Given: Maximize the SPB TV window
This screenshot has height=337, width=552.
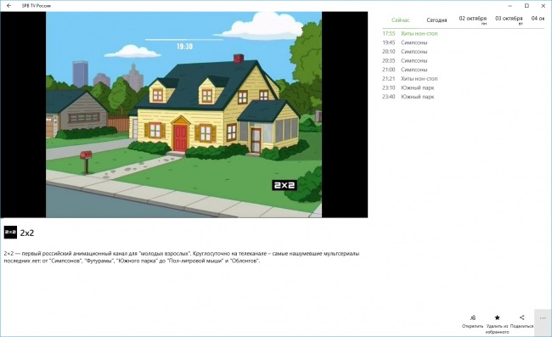Looking at the screenshot, I should (x=527, y=6).
